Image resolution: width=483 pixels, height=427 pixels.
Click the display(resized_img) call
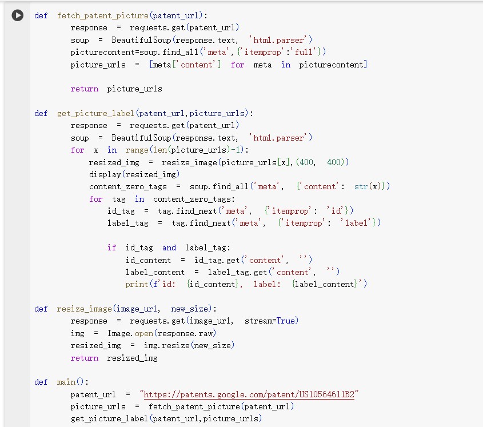(x=134, y=174)
